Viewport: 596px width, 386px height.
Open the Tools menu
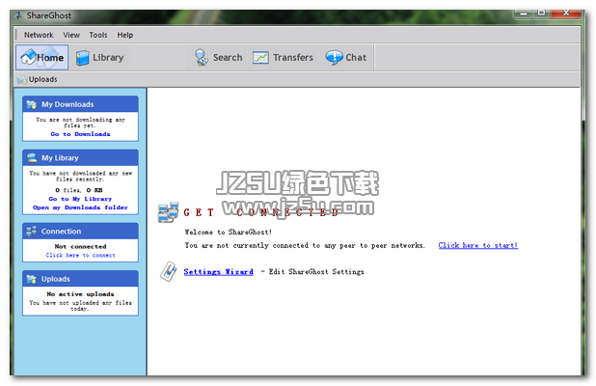(98, 35)
